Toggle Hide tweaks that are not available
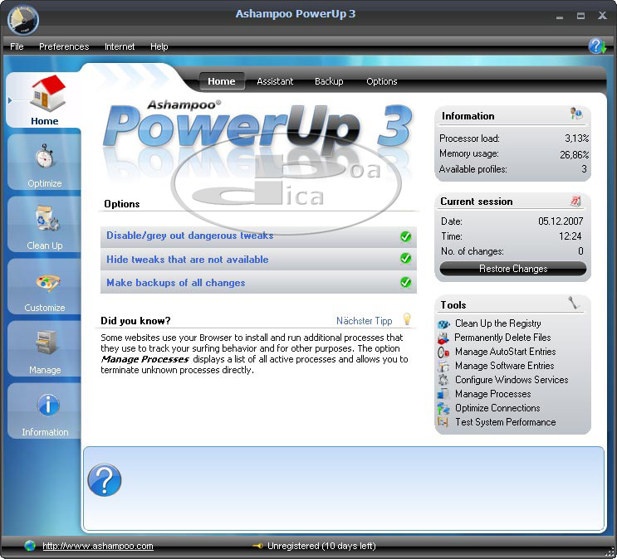617x559 pixels. pos(405,259)
